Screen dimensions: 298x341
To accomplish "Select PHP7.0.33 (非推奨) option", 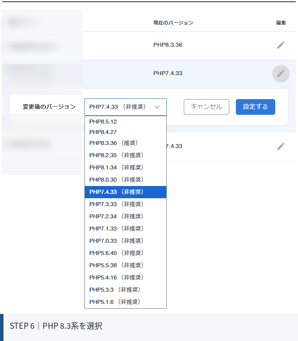I will click(126, 241).
